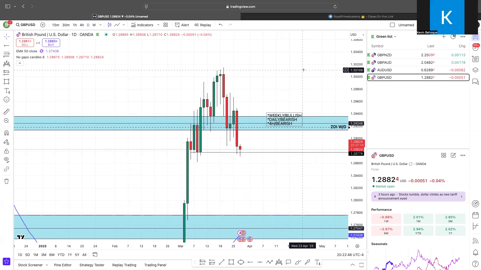Select the 1M date range

point(36,255)
